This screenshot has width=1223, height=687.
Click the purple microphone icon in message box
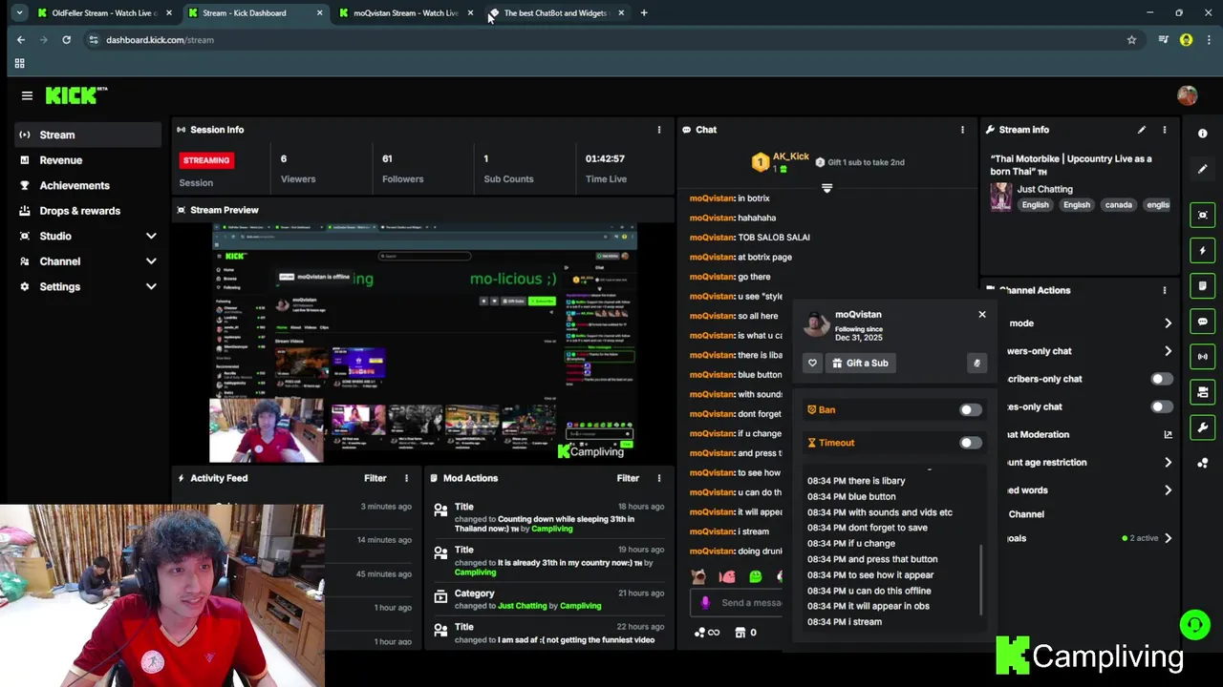pos(705,603)
